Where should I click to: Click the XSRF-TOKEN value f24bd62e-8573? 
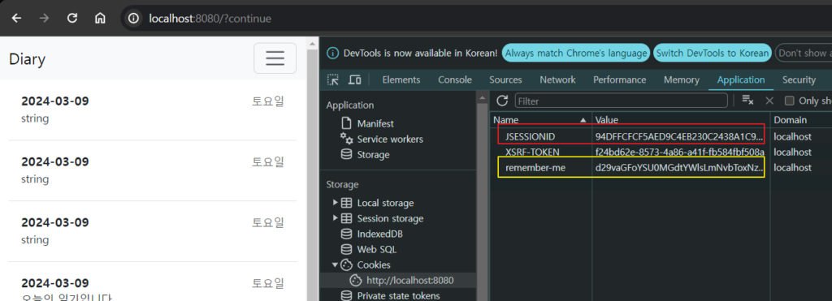click(680, 152)
